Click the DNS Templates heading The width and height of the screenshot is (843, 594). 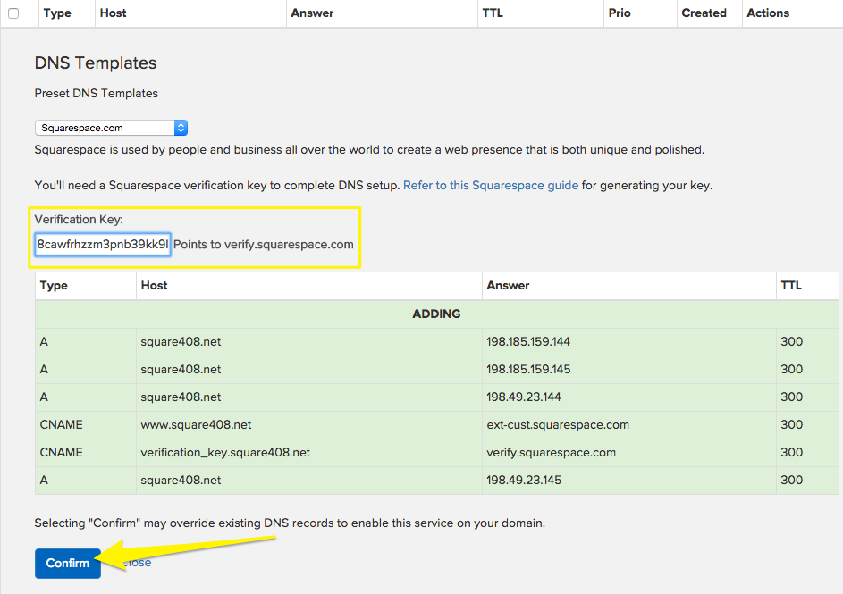(x=96, y=63)
